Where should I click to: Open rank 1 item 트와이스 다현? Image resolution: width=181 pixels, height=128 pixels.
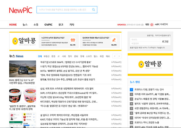coord(149,90)
